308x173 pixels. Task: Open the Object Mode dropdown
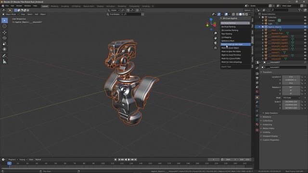(x=11, y=14)
